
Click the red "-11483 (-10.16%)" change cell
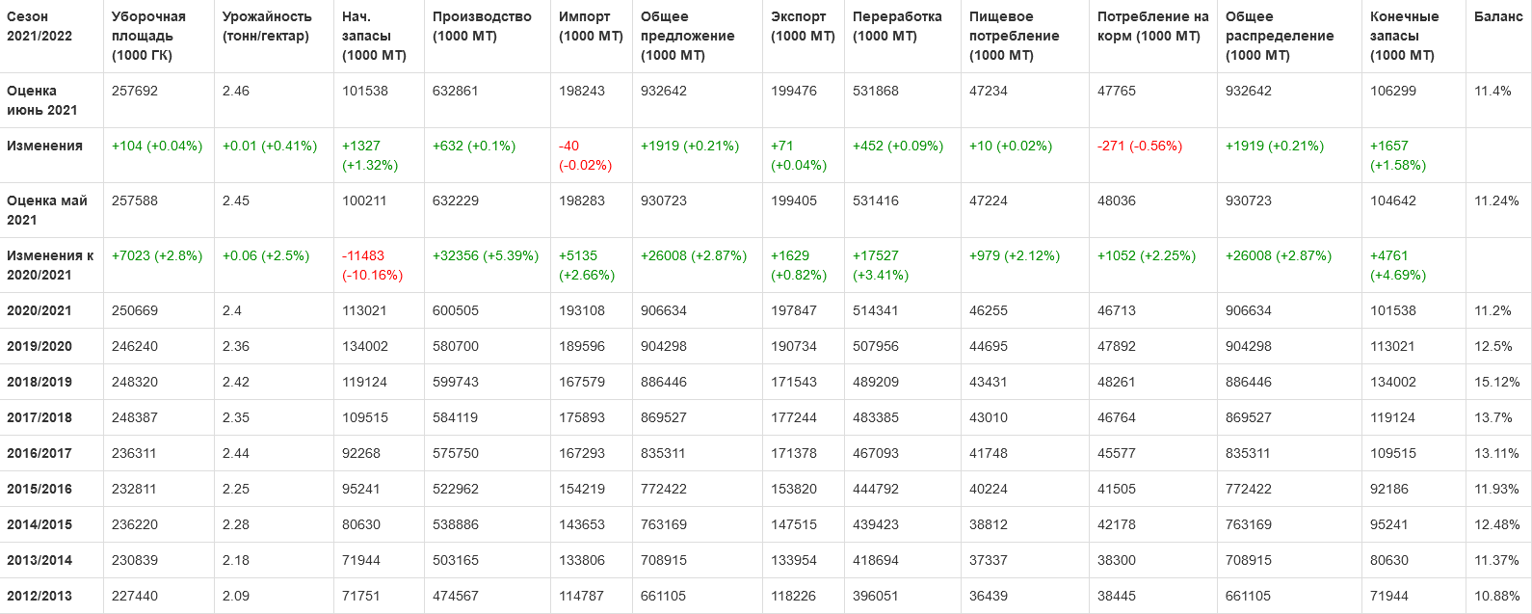tap(372, 265)
